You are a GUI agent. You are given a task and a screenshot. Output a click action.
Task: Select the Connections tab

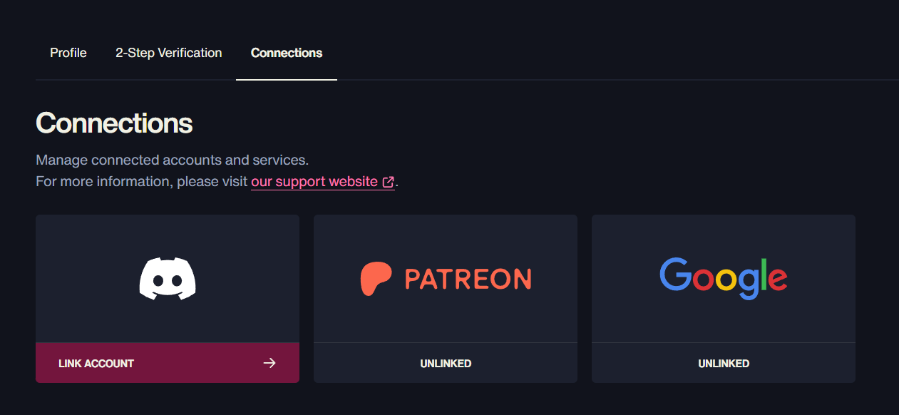point(287,53)
